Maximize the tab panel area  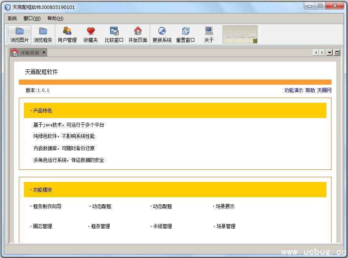(x=337, y=53)
